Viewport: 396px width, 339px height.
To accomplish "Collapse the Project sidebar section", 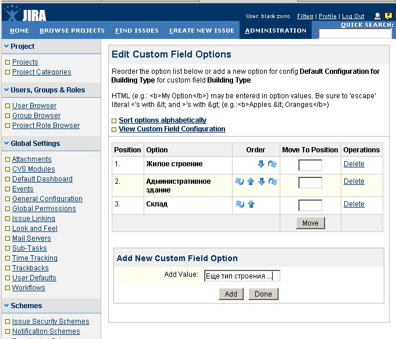I will pyautogui.click(x=6, y=47).
